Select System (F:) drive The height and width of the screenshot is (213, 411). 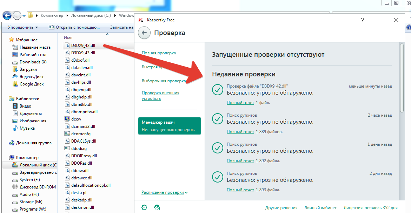29,179
